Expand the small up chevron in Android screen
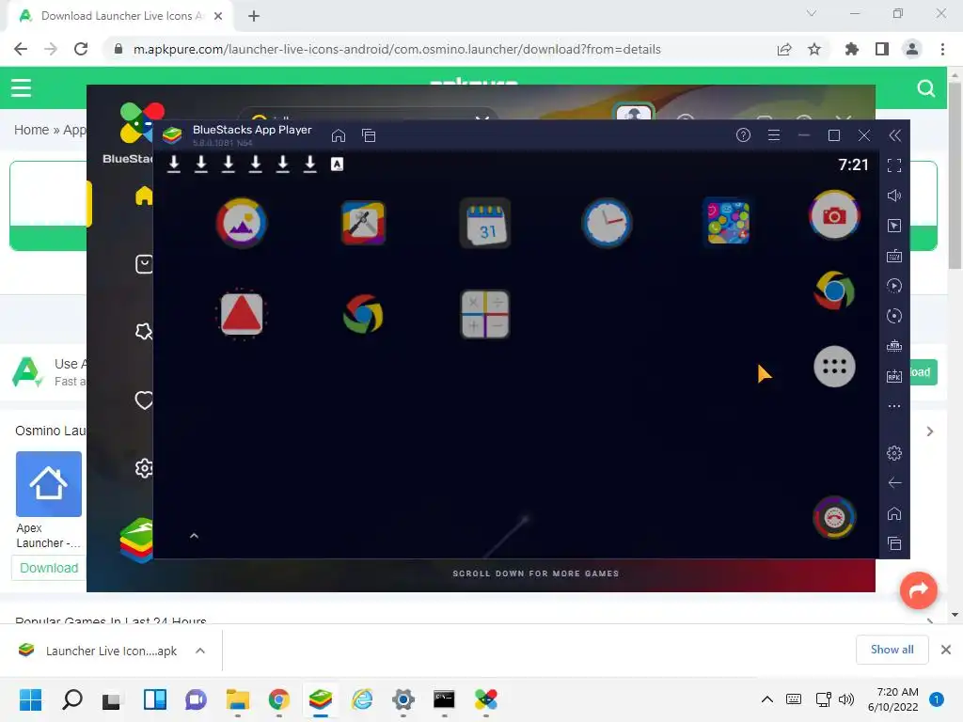 [x=194, y=536]
